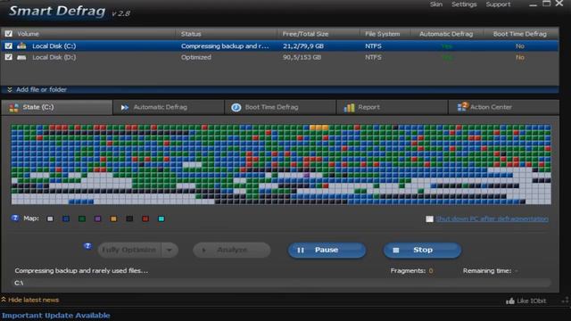
Task: Click the Boot Time Defrag clock icon
Action: click(236, 107)
